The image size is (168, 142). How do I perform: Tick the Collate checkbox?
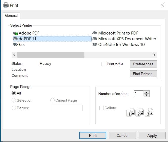point(102,108)
